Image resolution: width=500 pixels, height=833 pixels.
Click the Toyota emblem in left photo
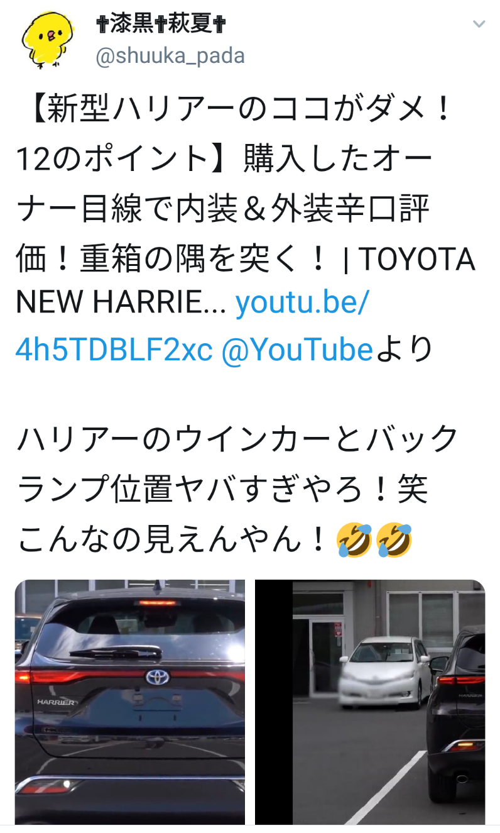[155, 677]
